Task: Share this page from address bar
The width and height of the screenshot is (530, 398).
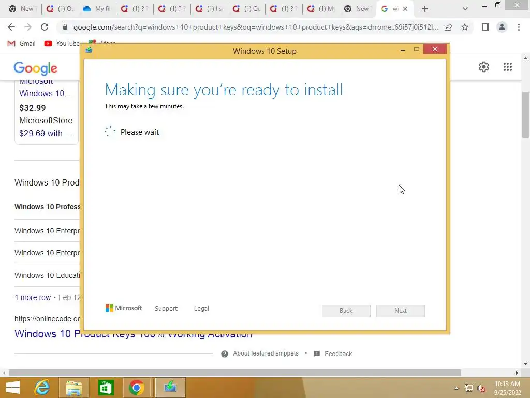Action: click(448, 27)
